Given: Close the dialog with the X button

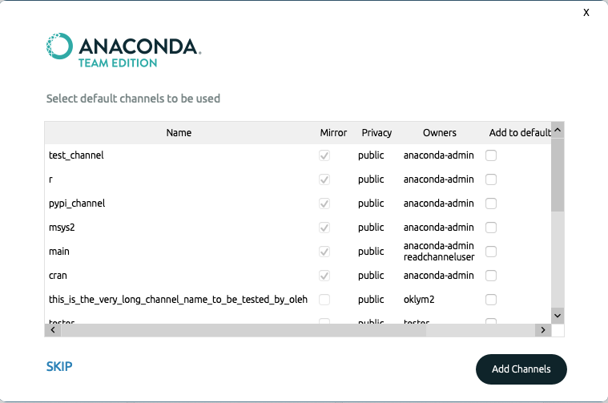Looking at the screenshot, I should click(586, 12).
